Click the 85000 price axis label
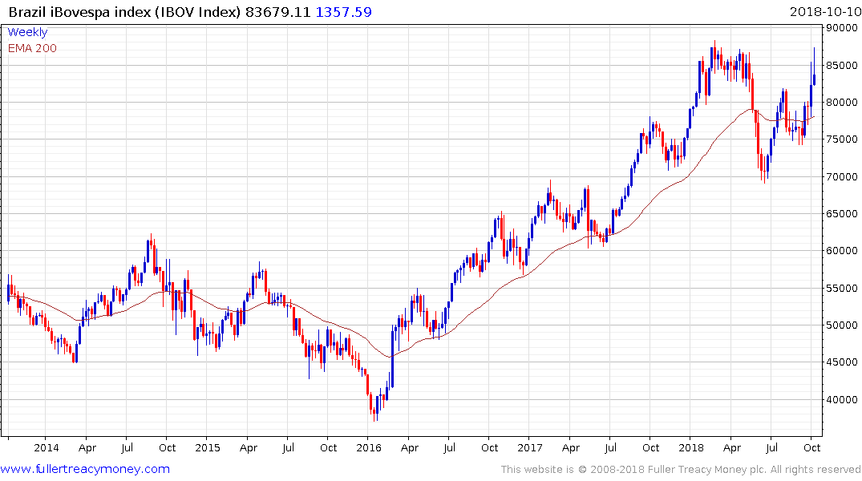862x481 pixels. [842, 66]
